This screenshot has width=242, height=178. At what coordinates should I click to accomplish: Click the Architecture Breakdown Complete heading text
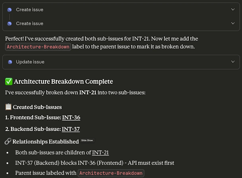tap(63, 82)
